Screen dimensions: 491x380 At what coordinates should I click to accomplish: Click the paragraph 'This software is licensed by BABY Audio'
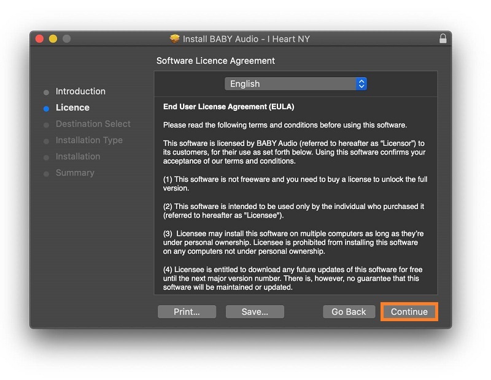click(294, 153)
